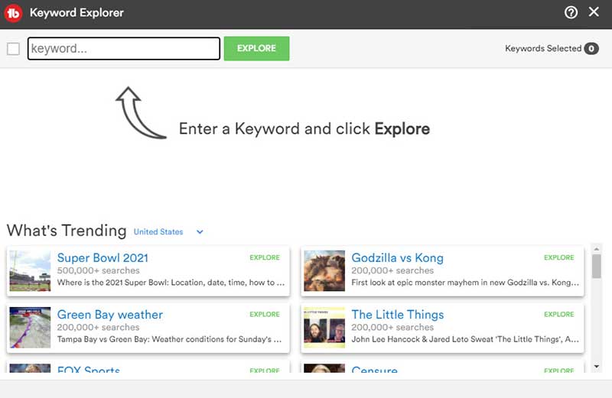Click the trending list scroll down arrow
The image size is (612, 398).
coord(597,367)
